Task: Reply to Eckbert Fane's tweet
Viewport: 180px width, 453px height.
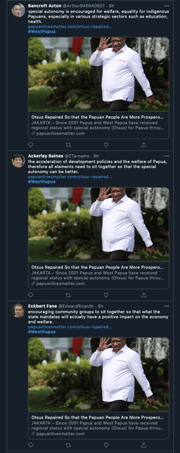Action: click(31, 445)
